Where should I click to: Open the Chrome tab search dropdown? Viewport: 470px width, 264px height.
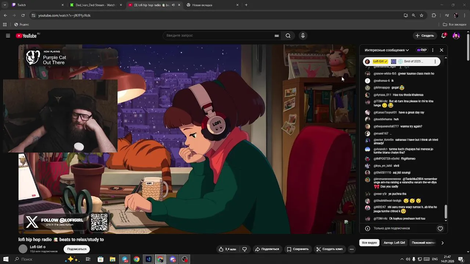click(5, 5)
